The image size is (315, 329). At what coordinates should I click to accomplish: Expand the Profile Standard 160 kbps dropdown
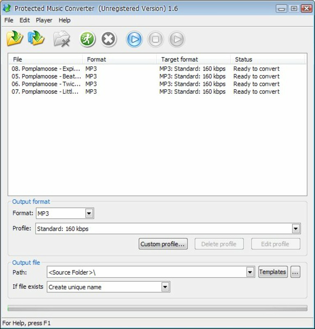tap(296, 229)
